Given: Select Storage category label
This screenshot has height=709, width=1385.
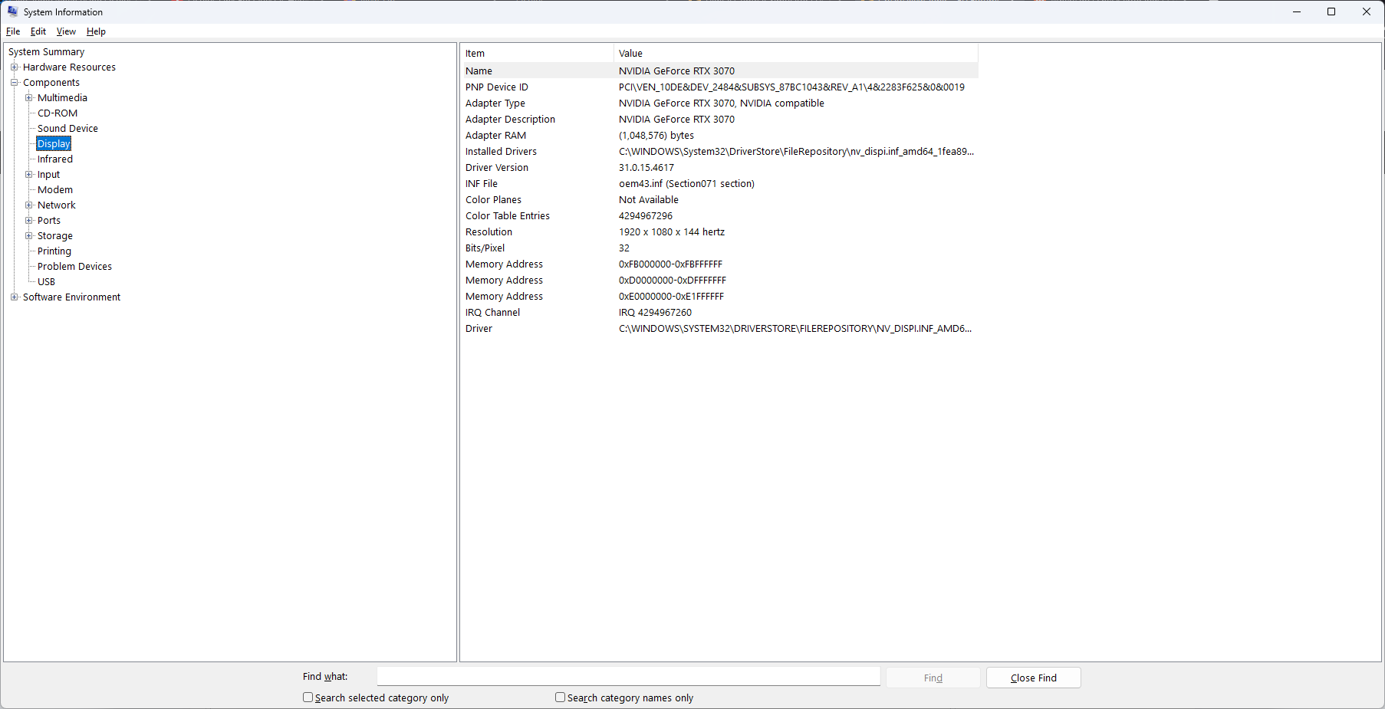Looking at the screenshot, I should (x=55, y=236).
